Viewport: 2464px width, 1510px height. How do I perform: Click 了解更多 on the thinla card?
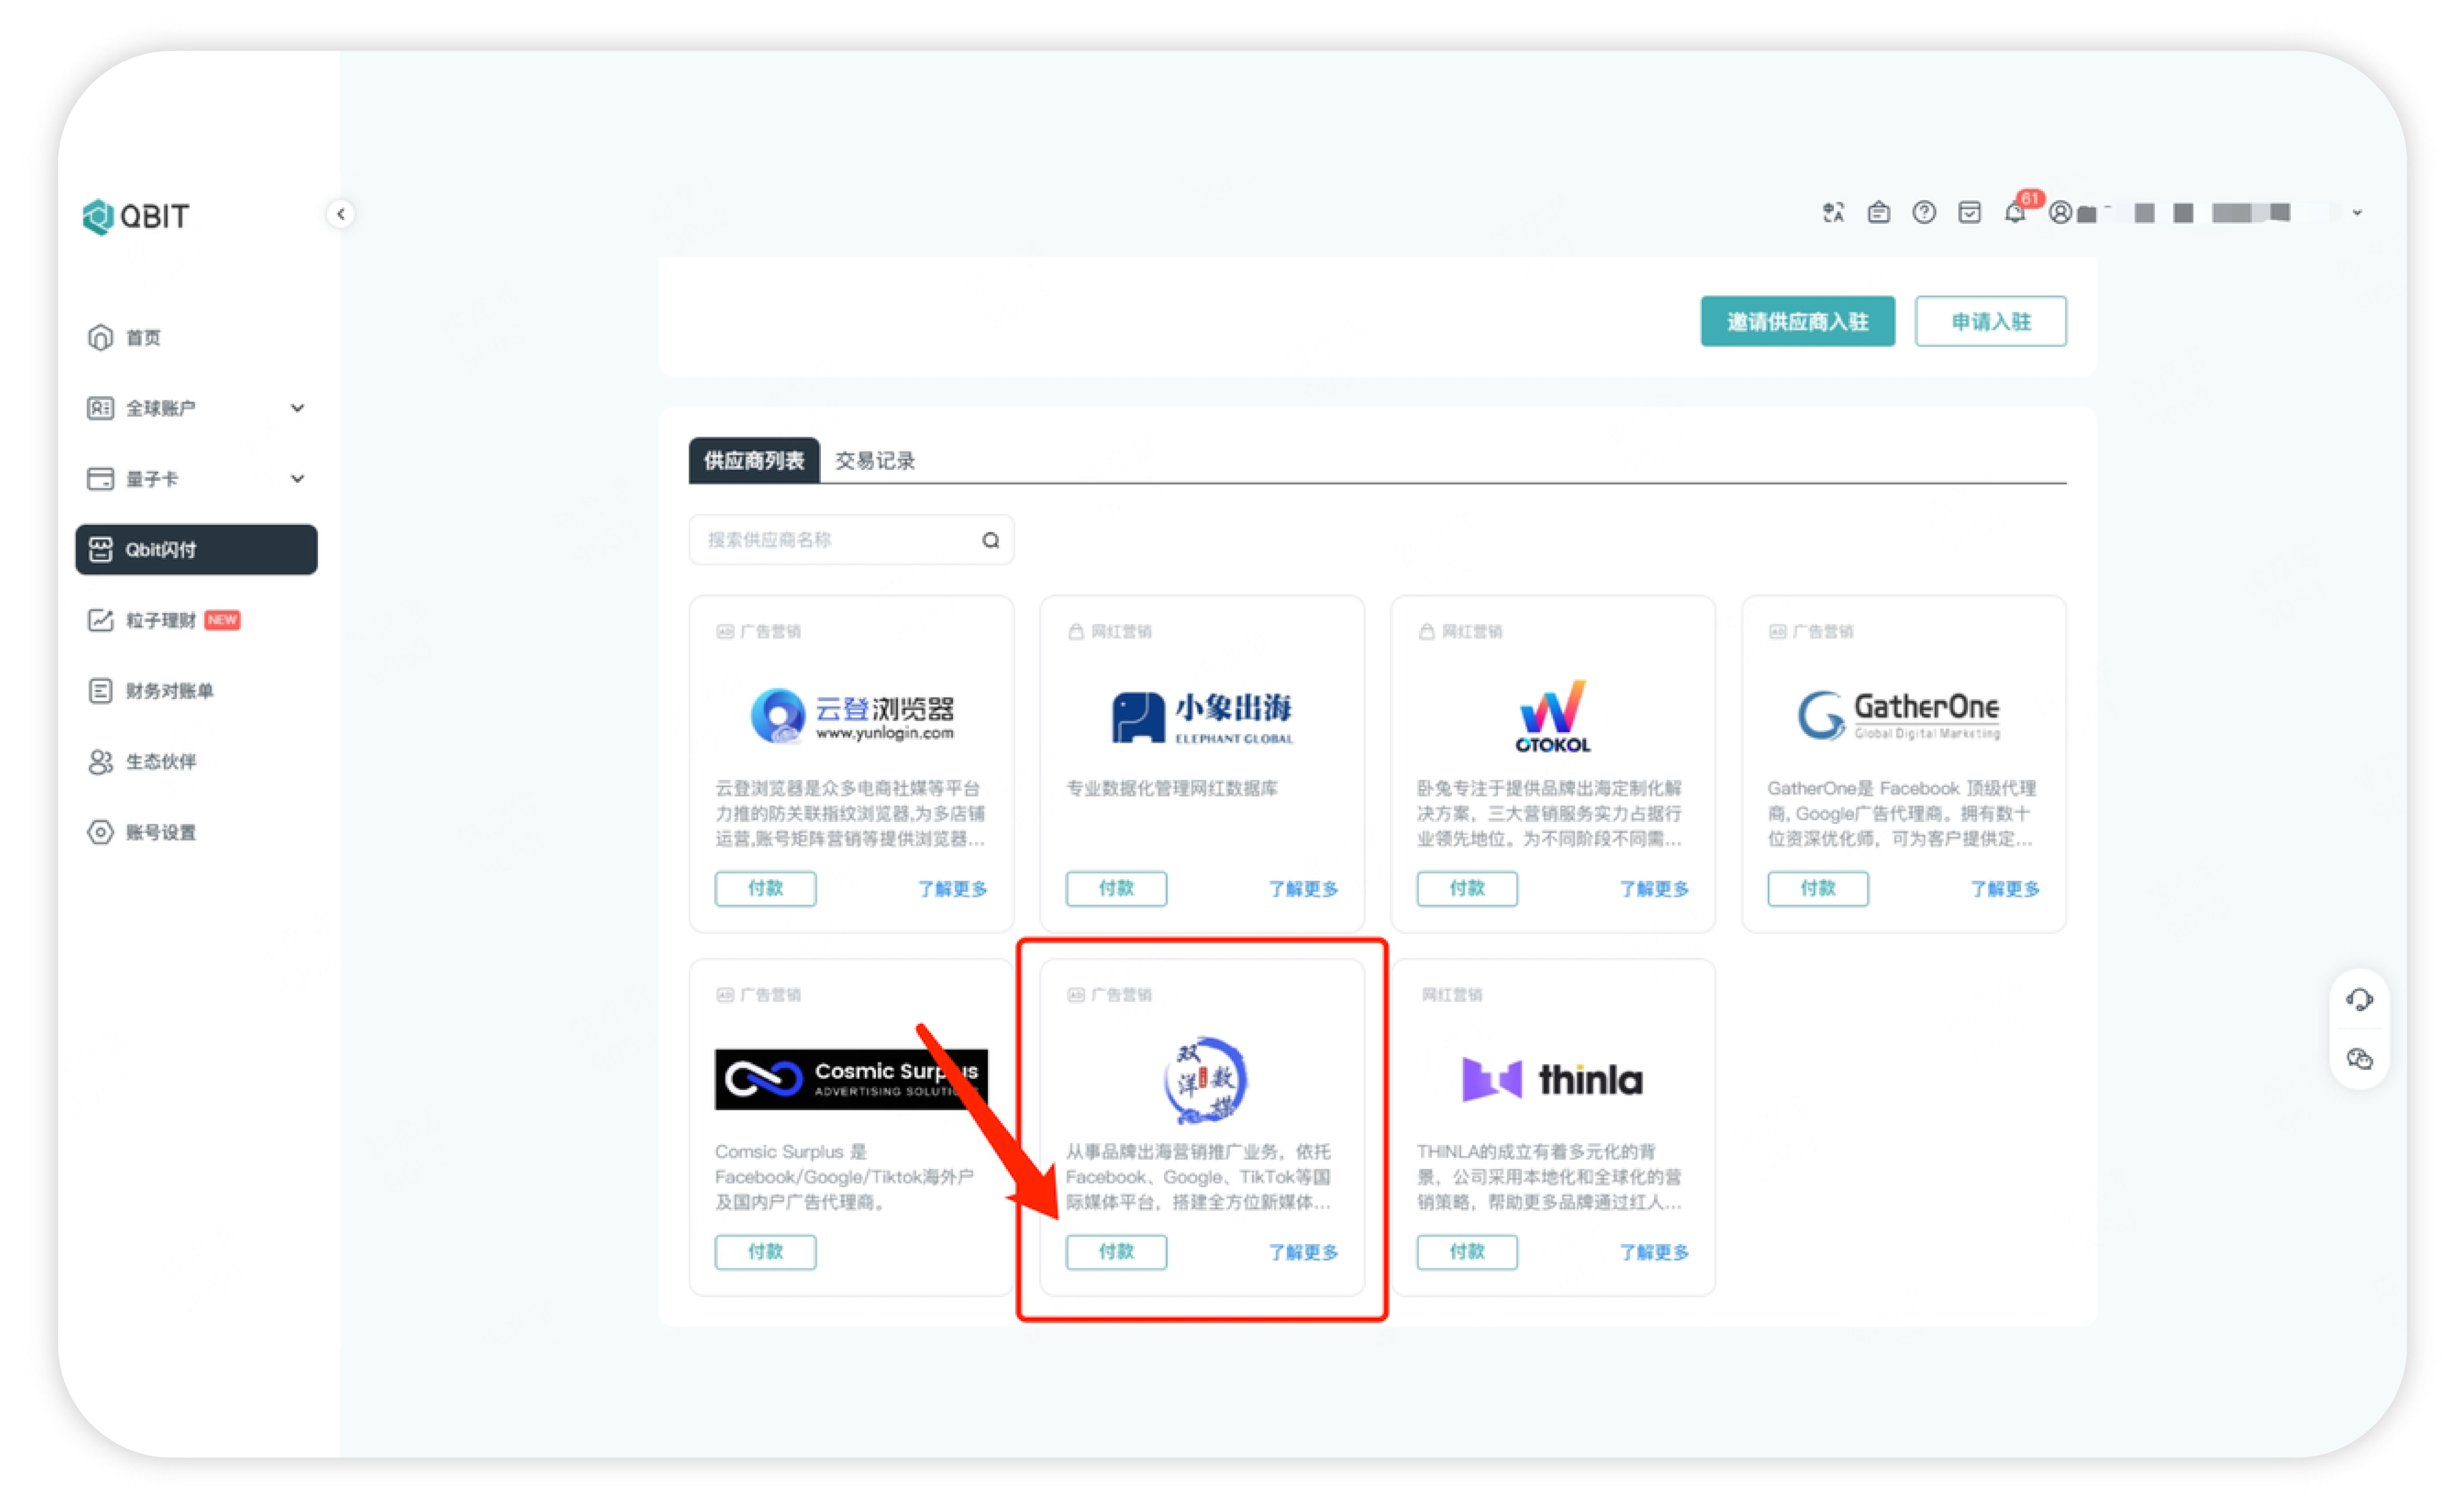(x=1654, y=1251)
